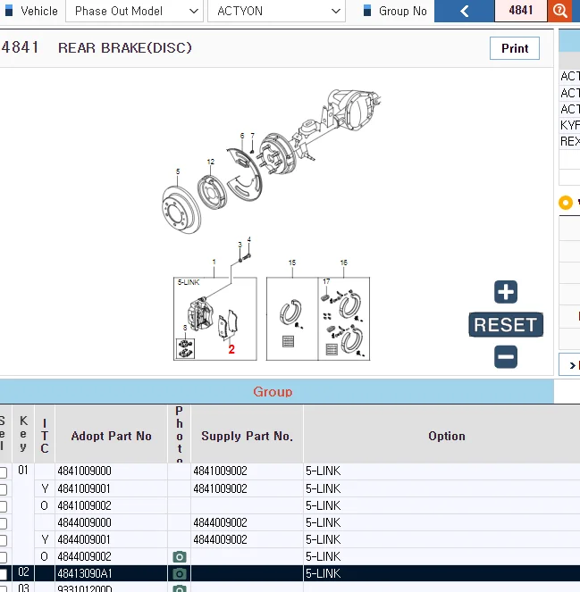This screenshot has height=592, width=580.
Task: Open photo for part 48413090A1
Action: coord(180,573)
